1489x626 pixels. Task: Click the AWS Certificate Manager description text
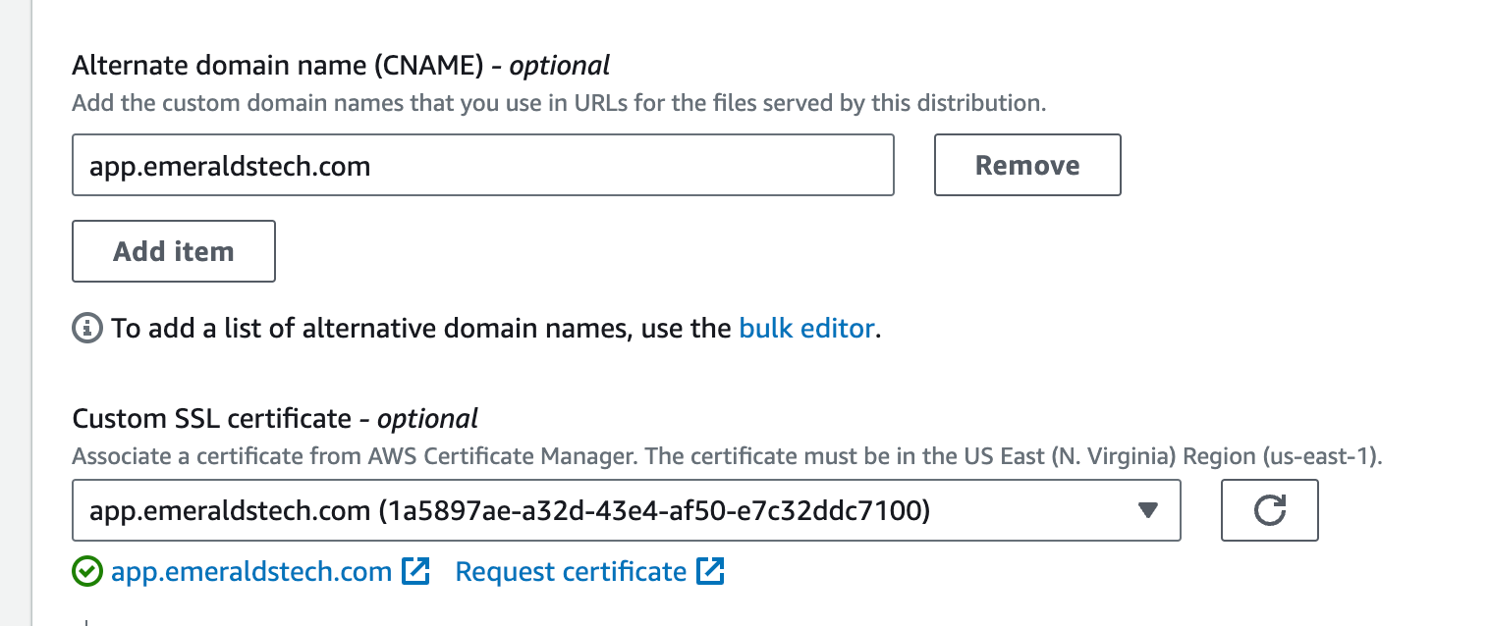pos(727,456)
